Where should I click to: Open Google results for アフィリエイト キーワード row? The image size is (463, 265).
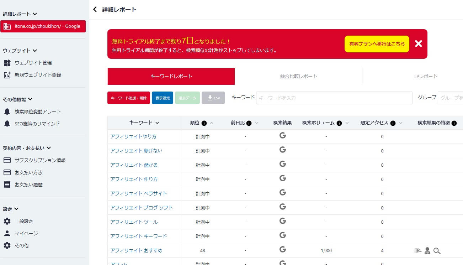(x=283, y=235)
